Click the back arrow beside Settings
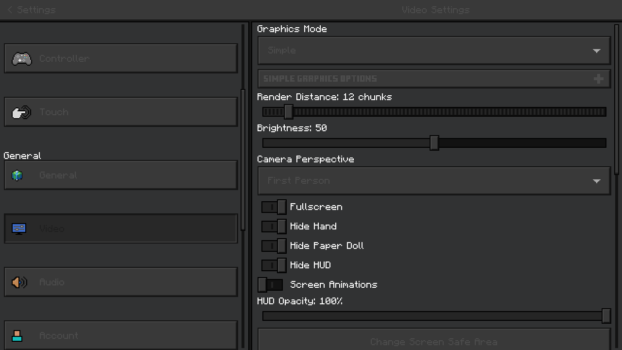622x350 pixels. pyautogui.click(x=10, y=10)
